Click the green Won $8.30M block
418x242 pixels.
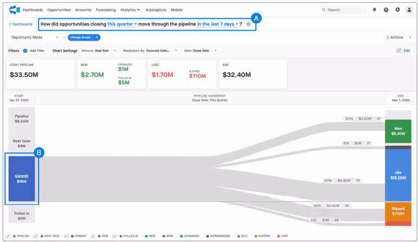tap(398, 131)
